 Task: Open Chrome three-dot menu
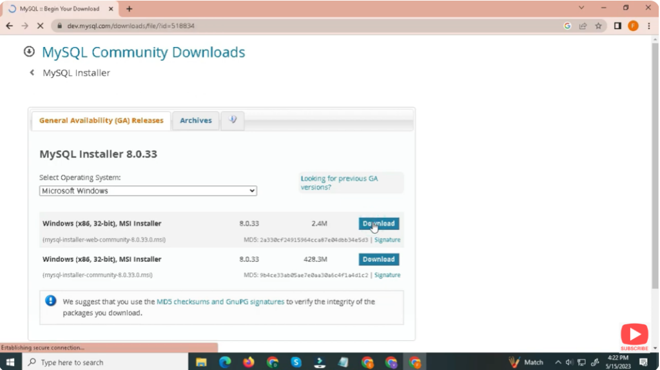point(649,26)
